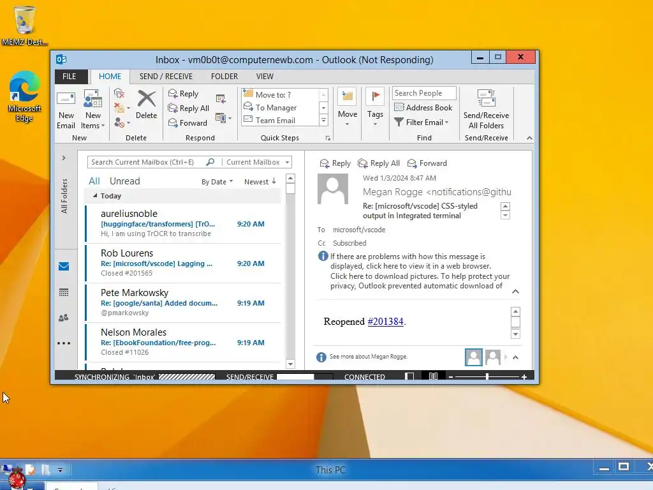Click Forward in the ribbon Respond group
The image size is (653, 490).
[x=187, y=123]
